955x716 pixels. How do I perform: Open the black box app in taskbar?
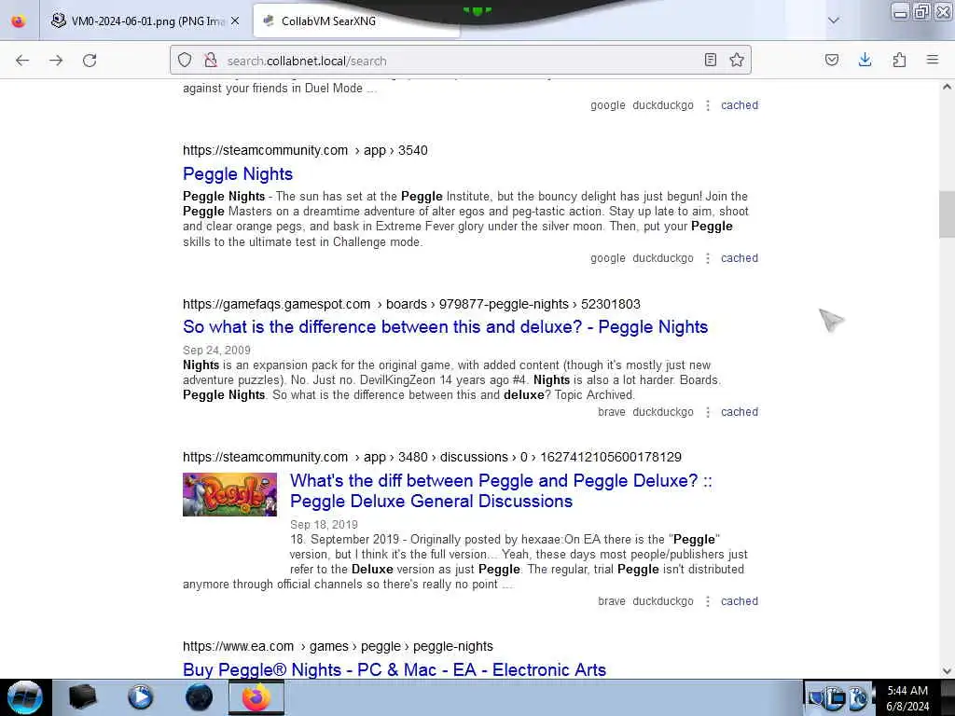82,697
